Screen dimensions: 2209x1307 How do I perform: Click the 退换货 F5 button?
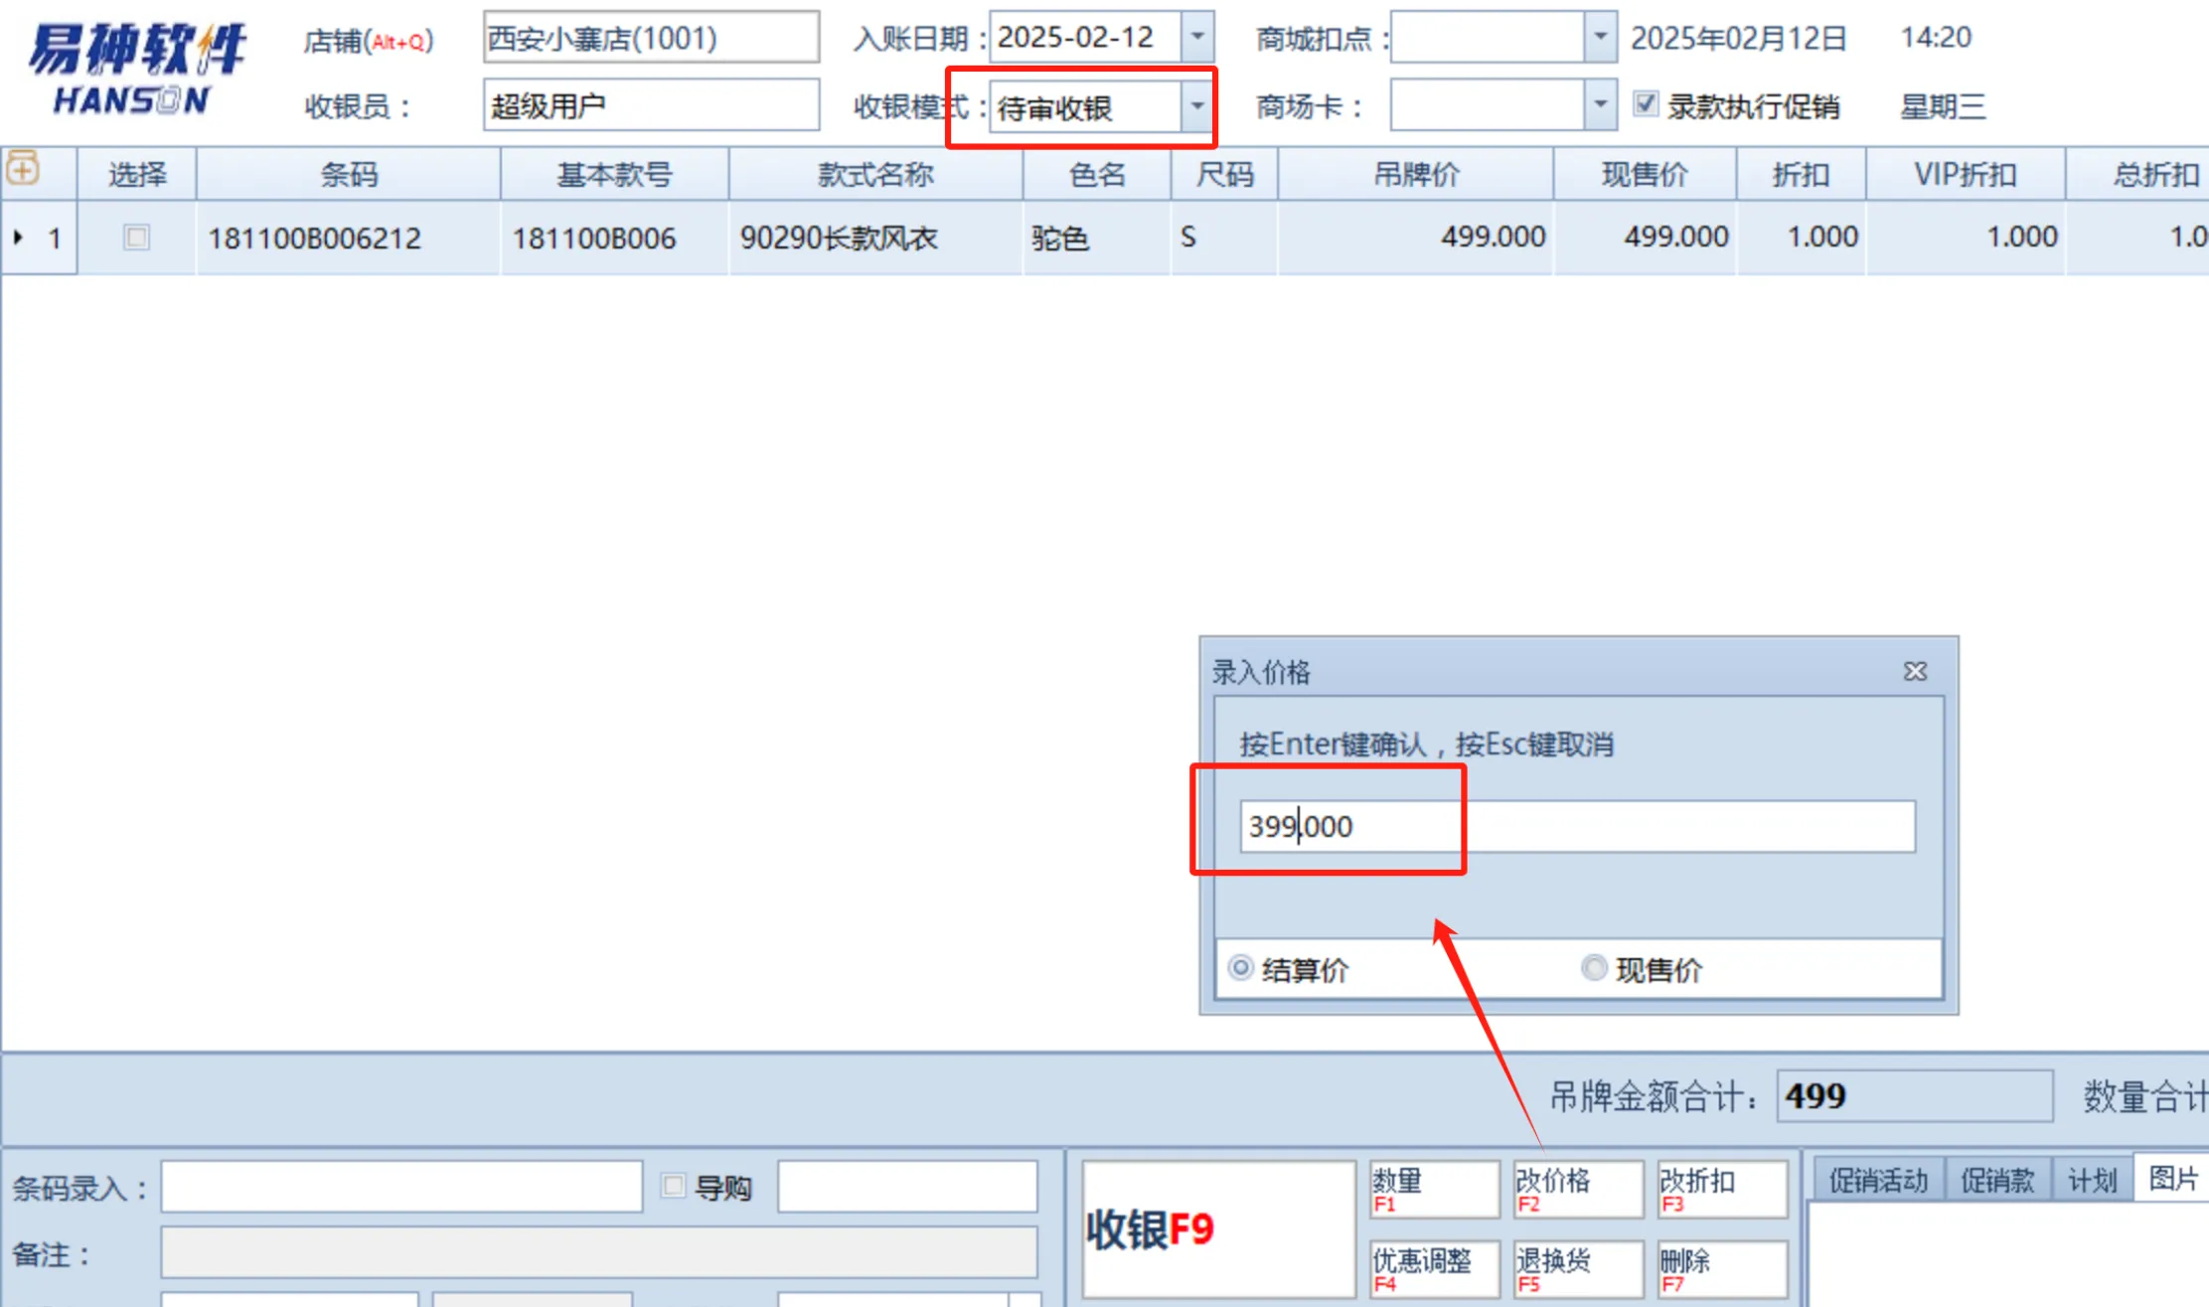pos(1577,1269)
